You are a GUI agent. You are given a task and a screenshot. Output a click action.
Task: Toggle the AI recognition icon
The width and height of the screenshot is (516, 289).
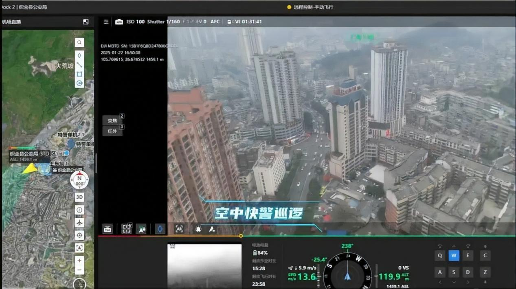(x=179, y=229)
